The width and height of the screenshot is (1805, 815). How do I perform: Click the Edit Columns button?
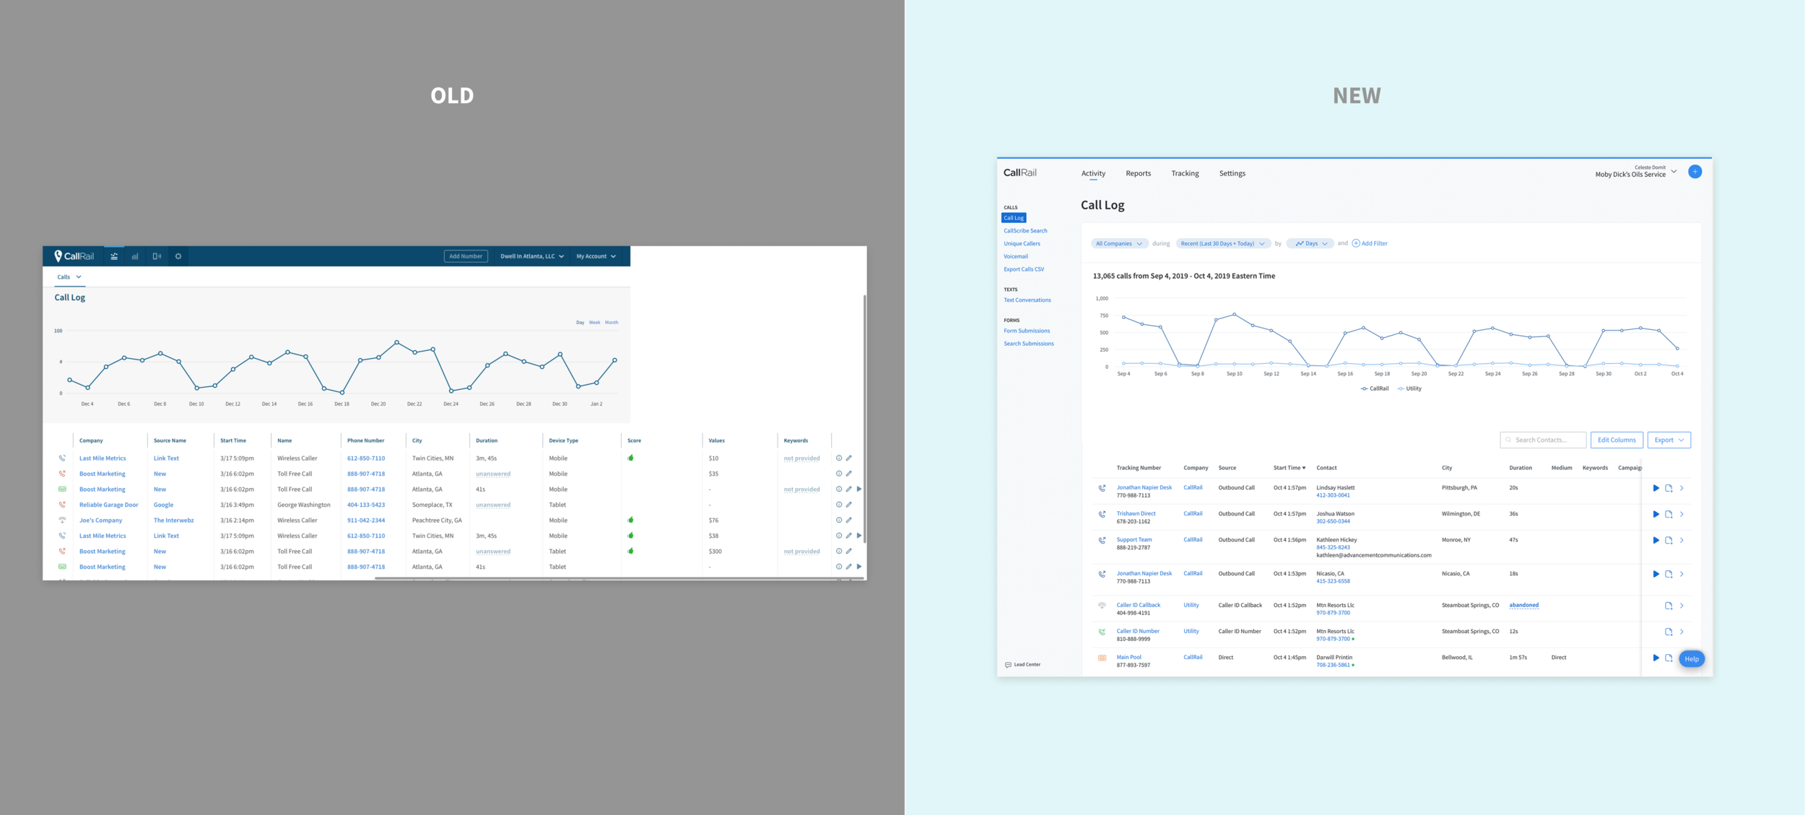click(x=1616, y=440)
